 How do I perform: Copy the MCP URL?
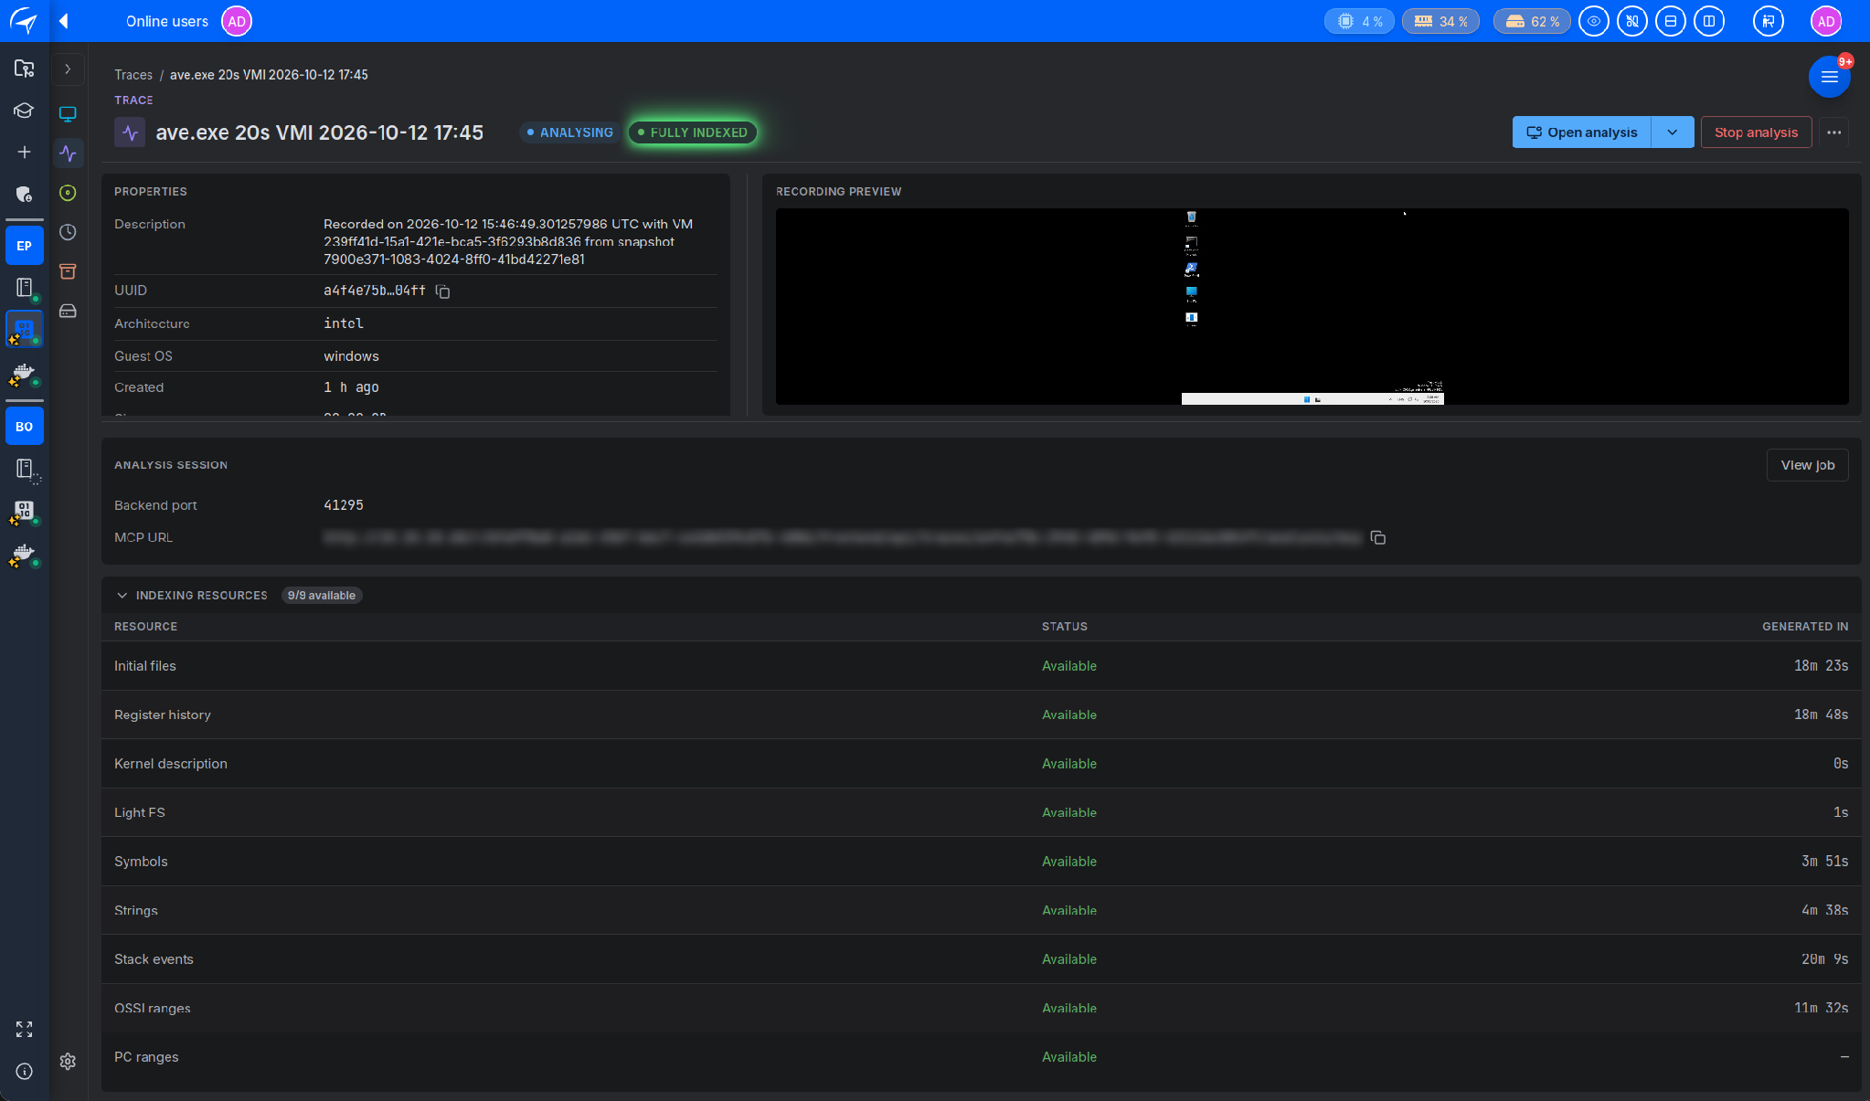(x=1378, y=538)
